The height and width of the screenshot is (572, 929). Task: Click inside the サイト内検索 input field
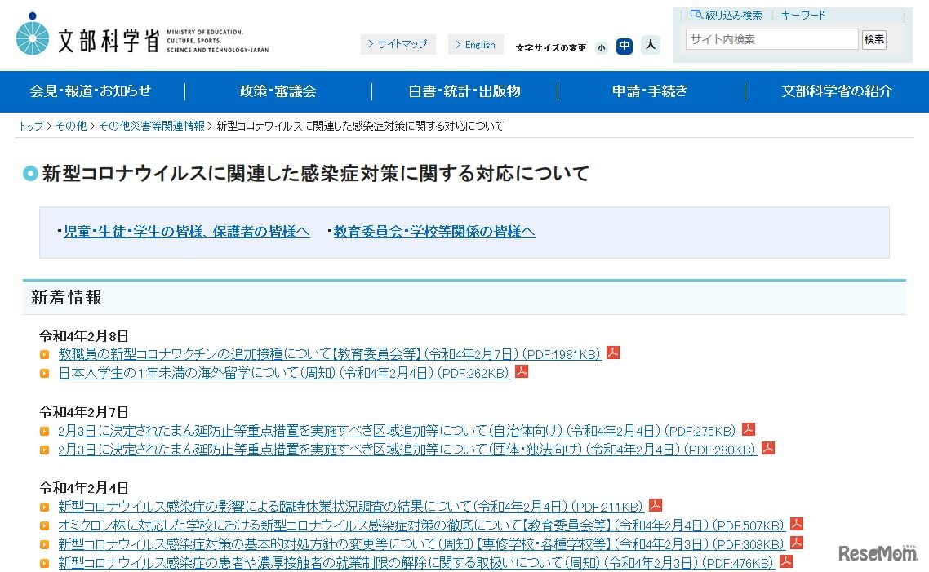(769, 38)
